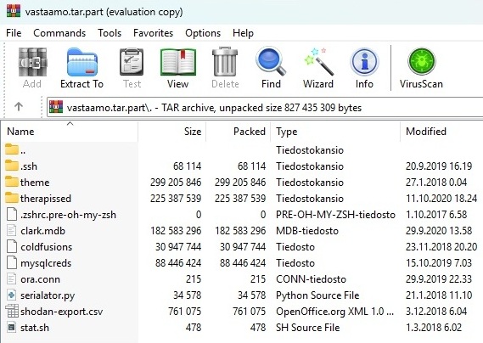Open Find with the magnifier icon
The image size is (483, 343).
coord(271,61)
